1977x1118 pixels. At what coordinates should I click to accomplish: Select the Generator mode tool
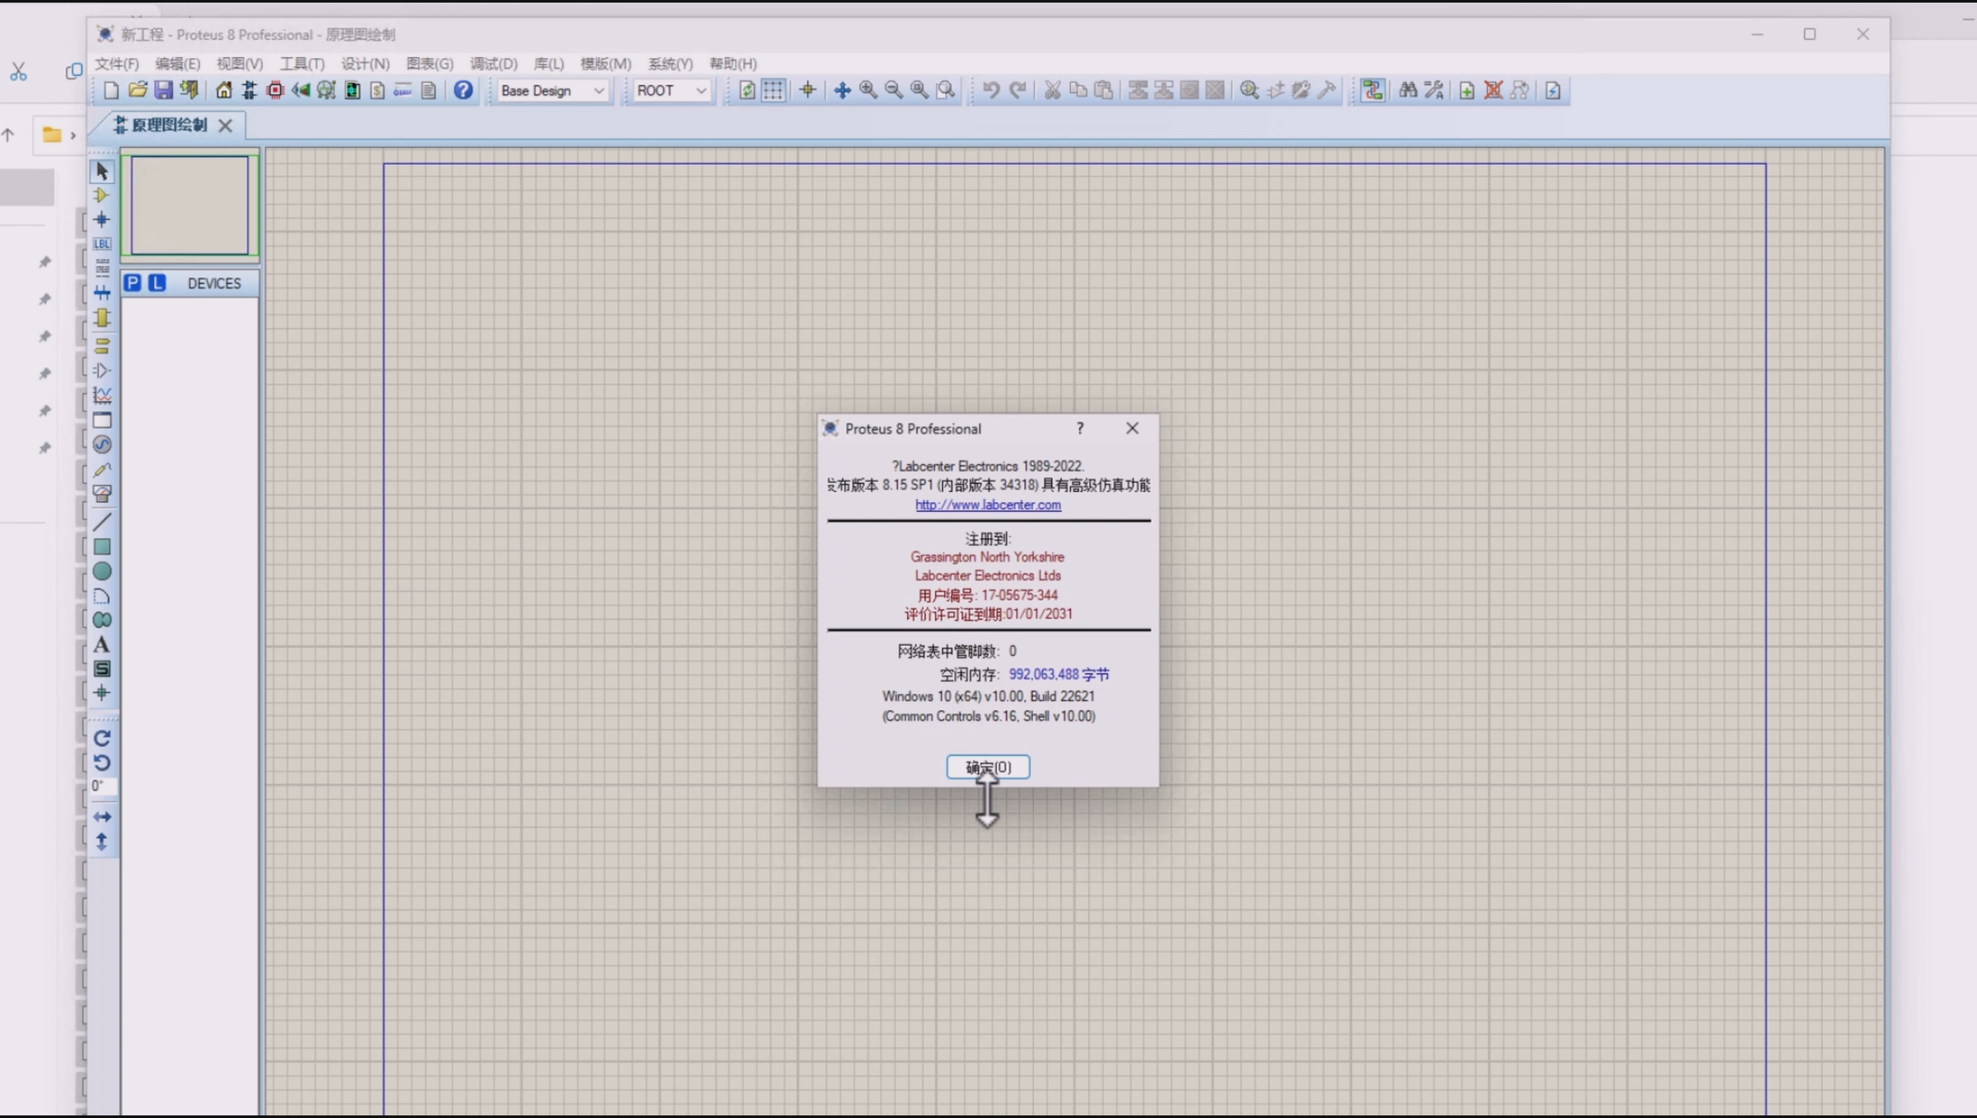[101, 445]
